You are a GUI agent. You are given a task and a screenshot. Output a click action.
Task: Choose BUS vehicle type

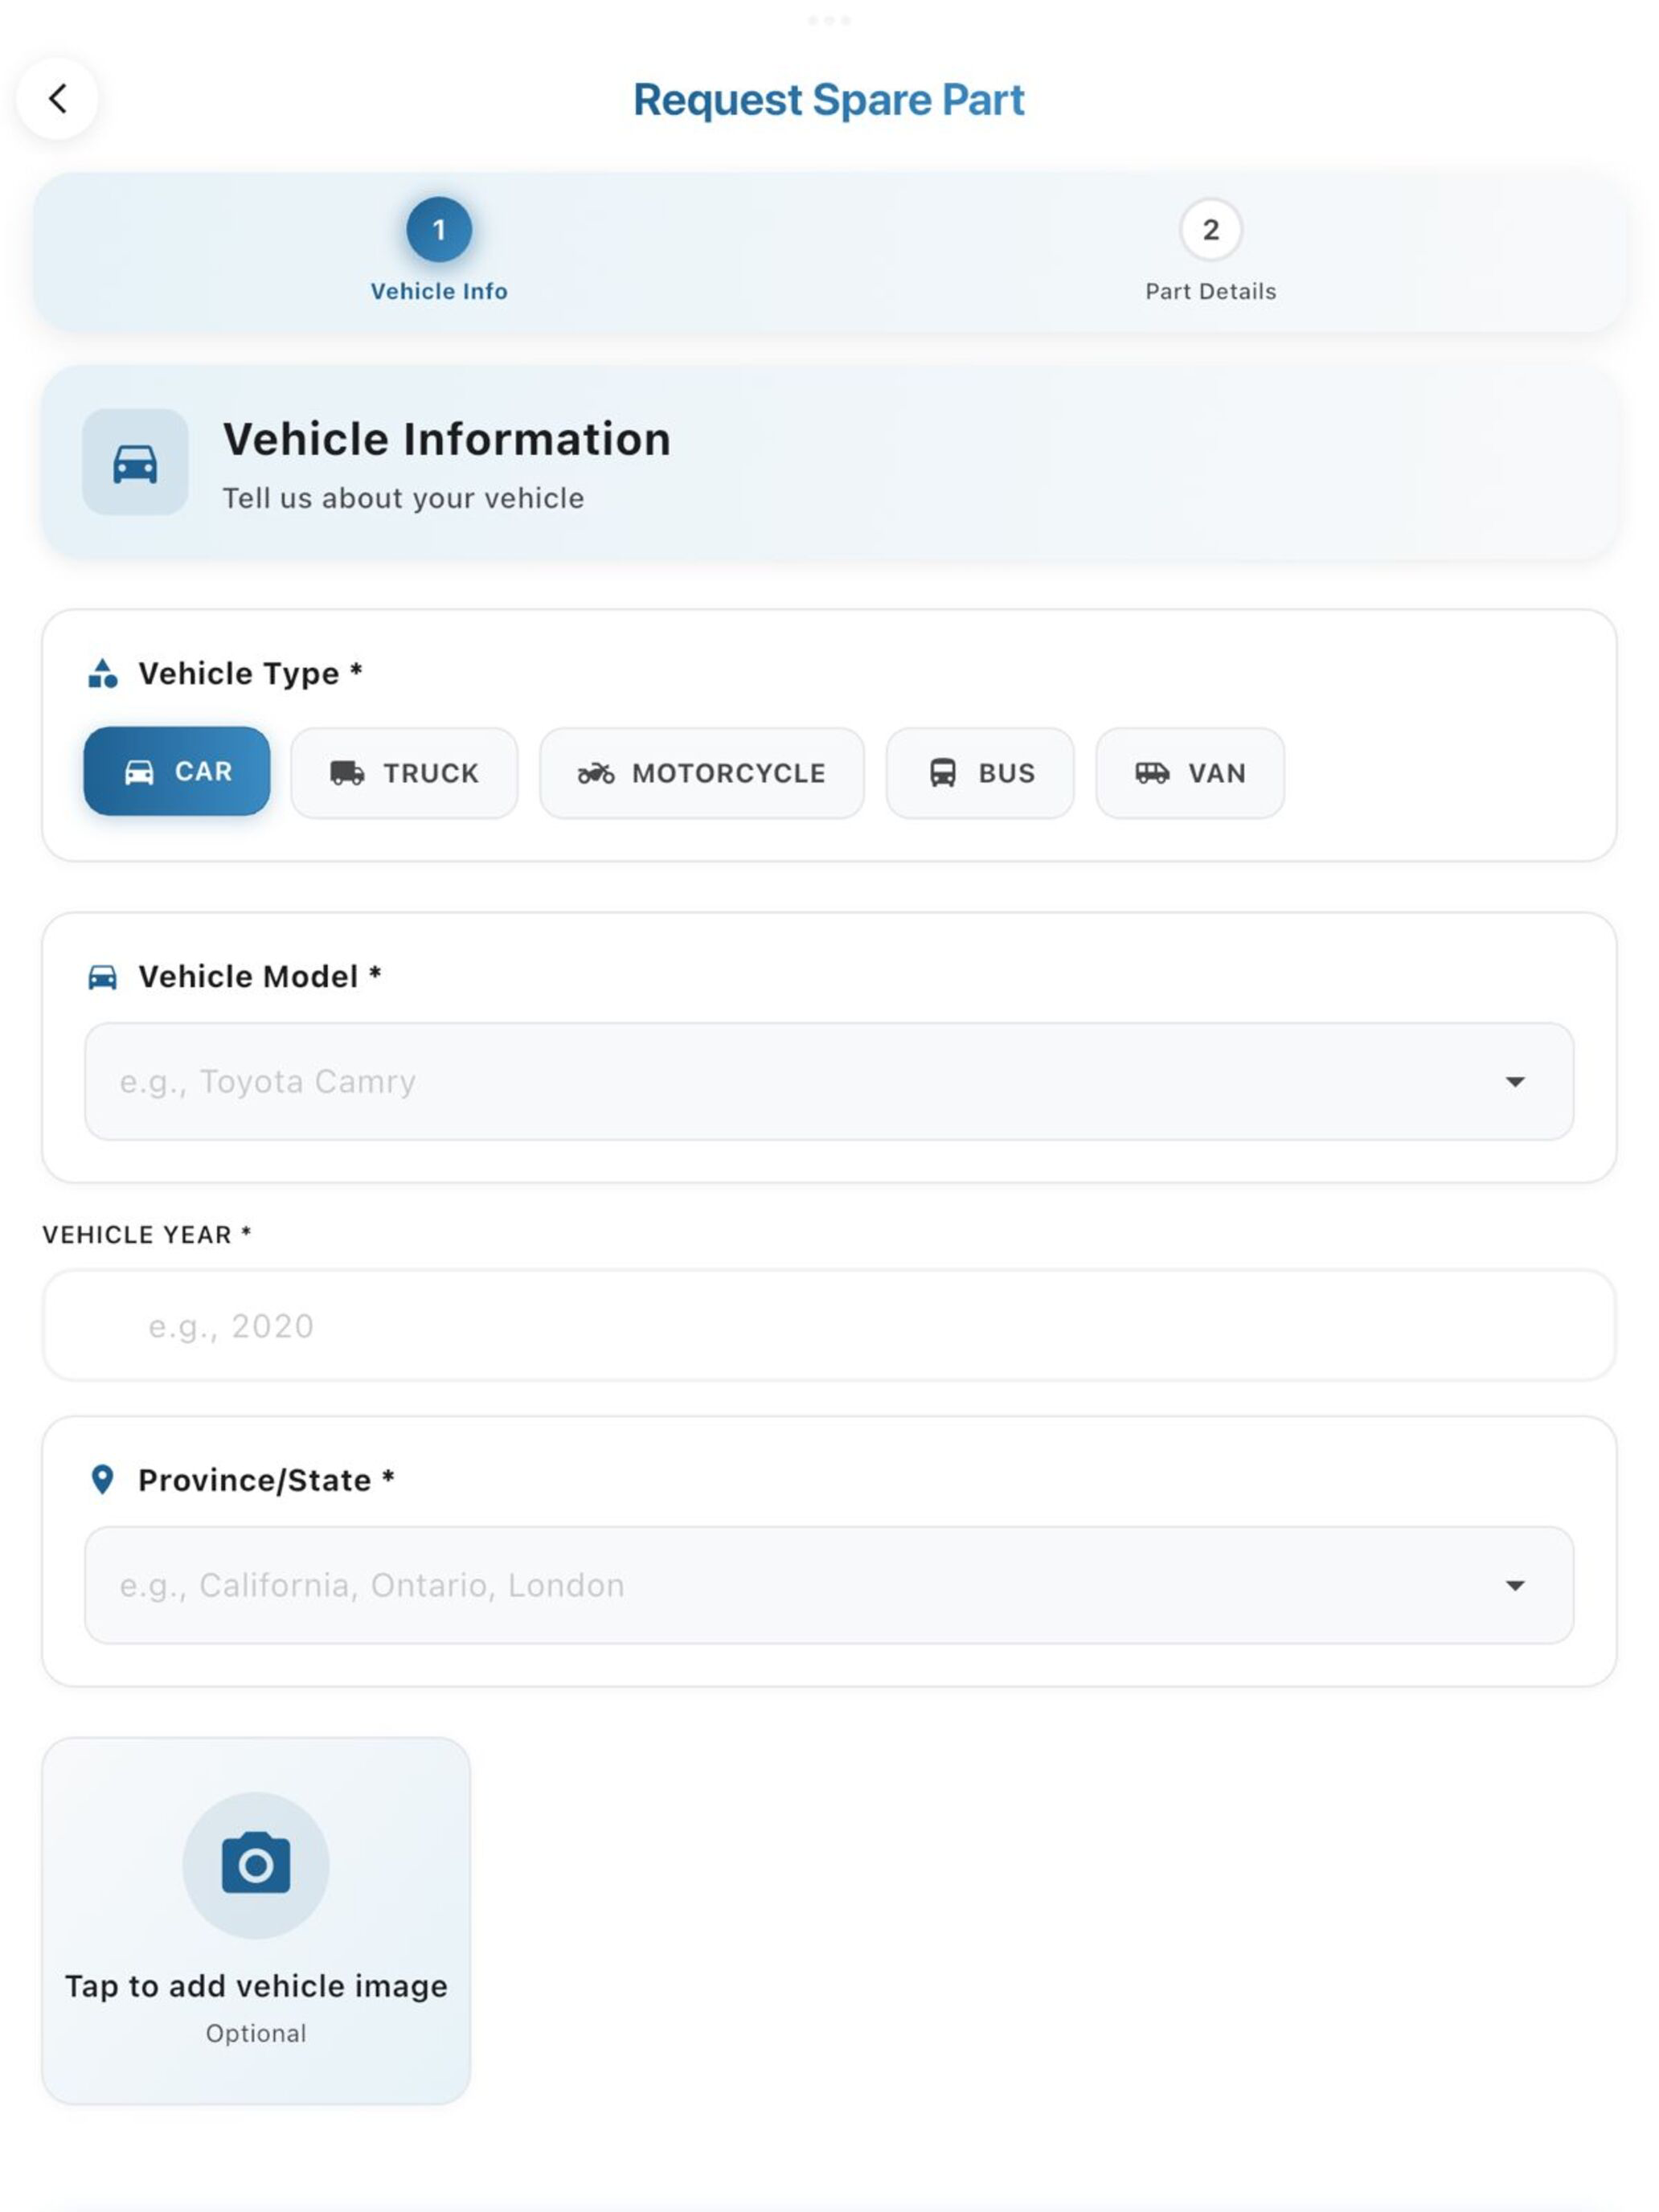click(x=980, y=773)
